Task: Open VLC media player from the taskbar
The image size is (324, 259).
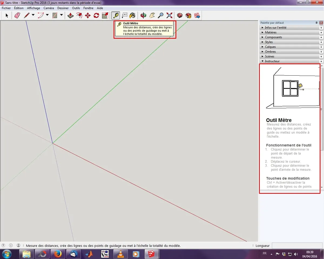Action: pyautogui.click(x=120, y=254)
